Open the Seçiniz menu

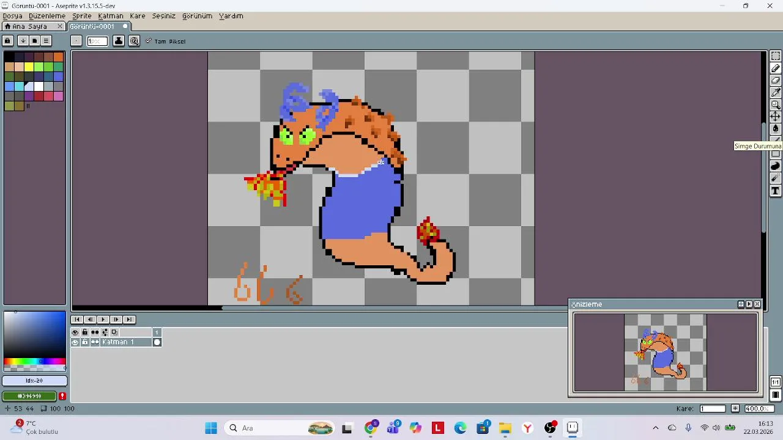point(163,16)
